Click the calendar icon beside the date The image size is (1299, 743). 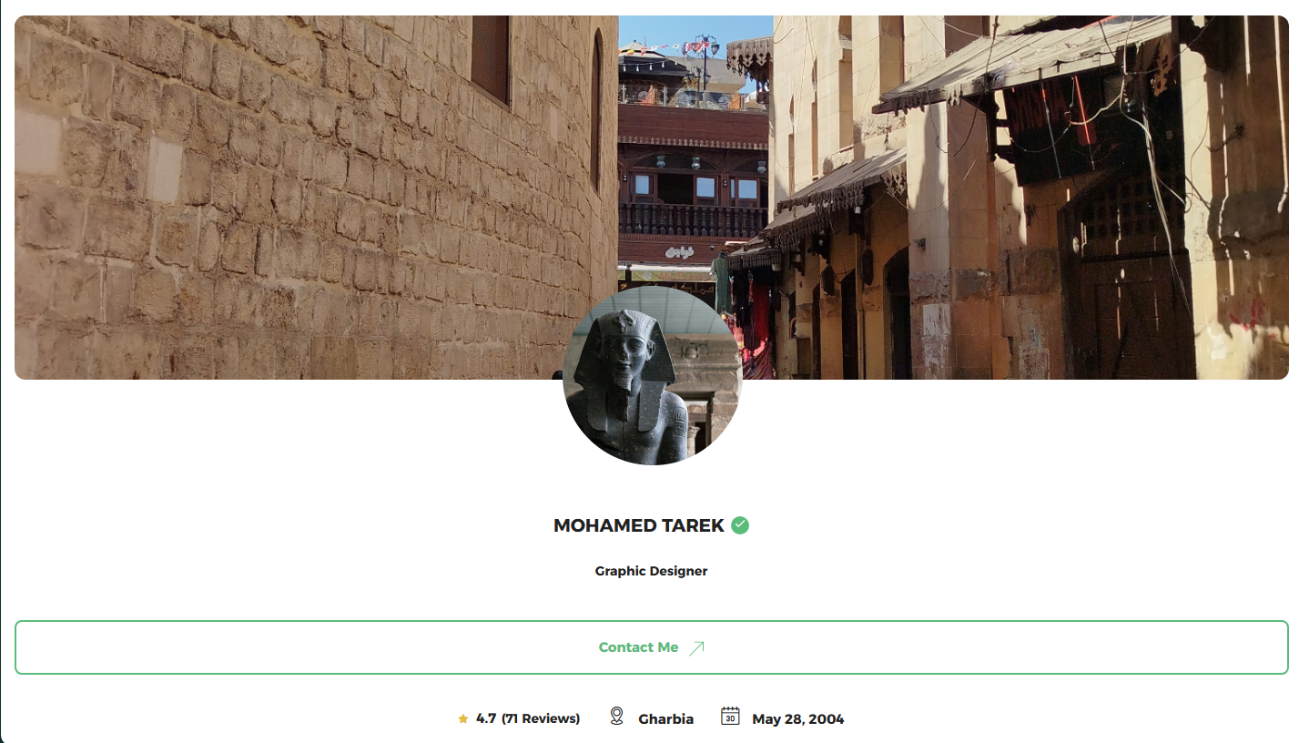(x=730, y=717)
